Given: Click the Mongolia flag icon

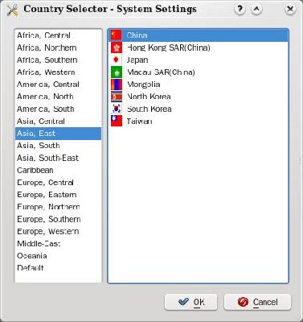Looking at the screenshot, I should tap(117, 85).
